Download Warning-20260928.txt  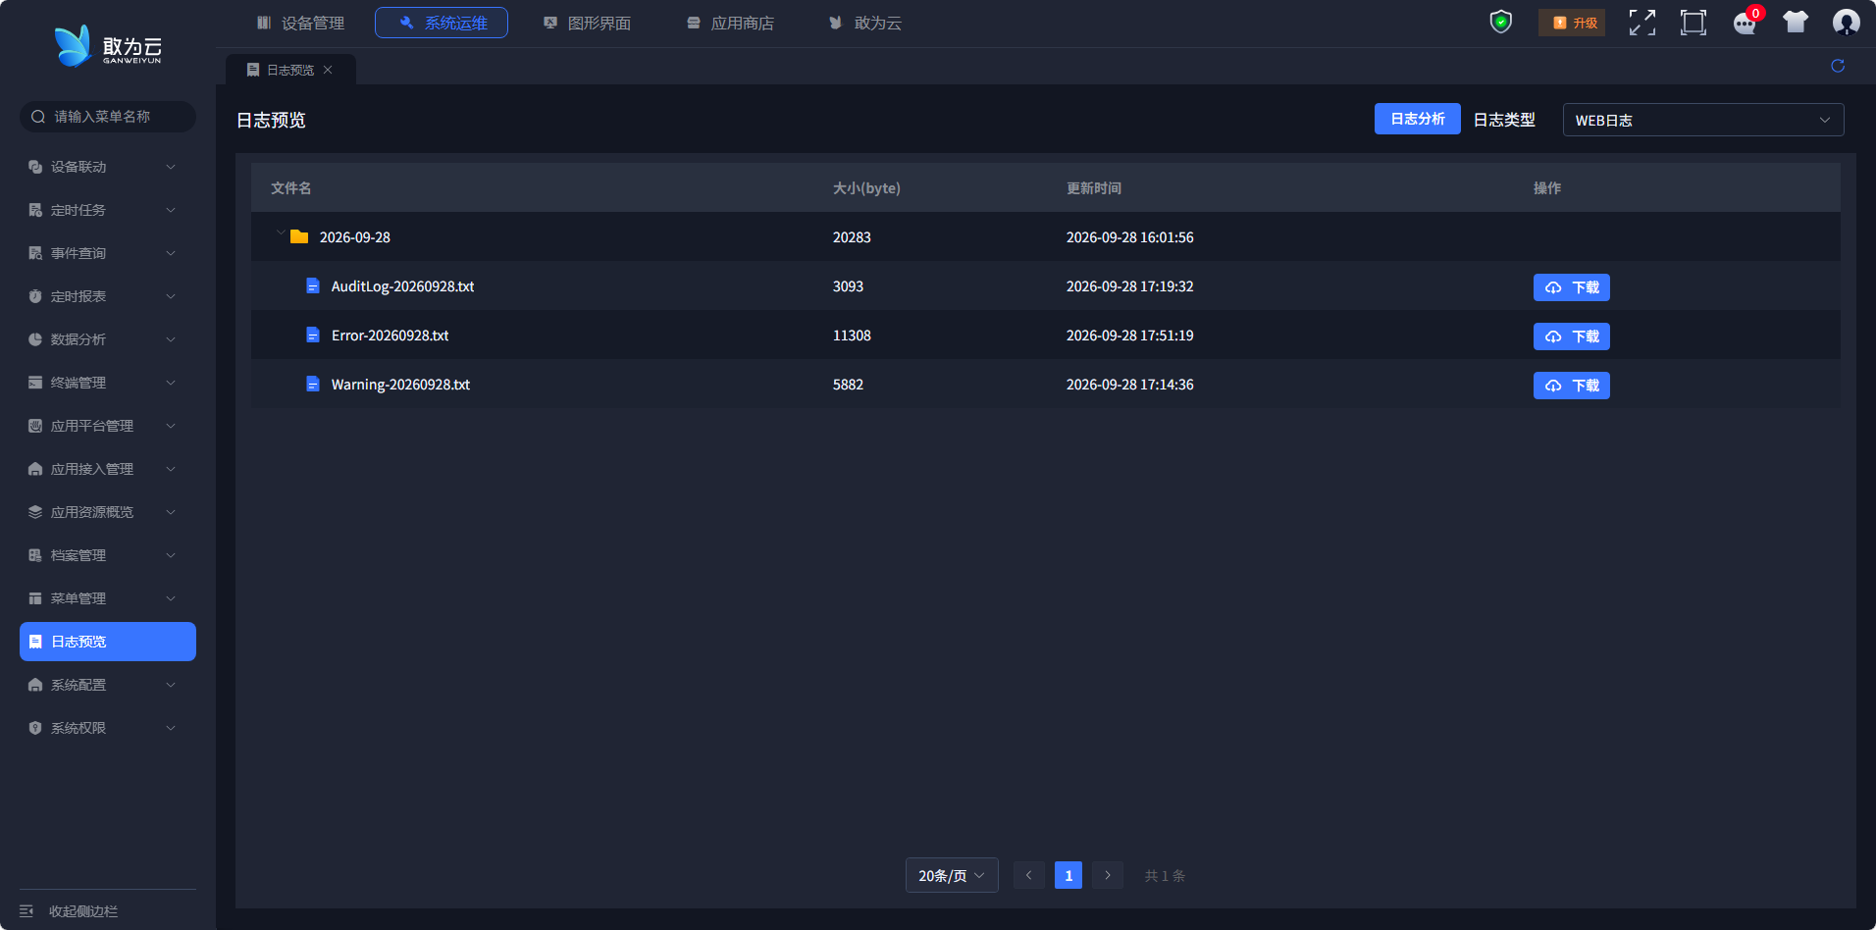(x=1572, y=386)
